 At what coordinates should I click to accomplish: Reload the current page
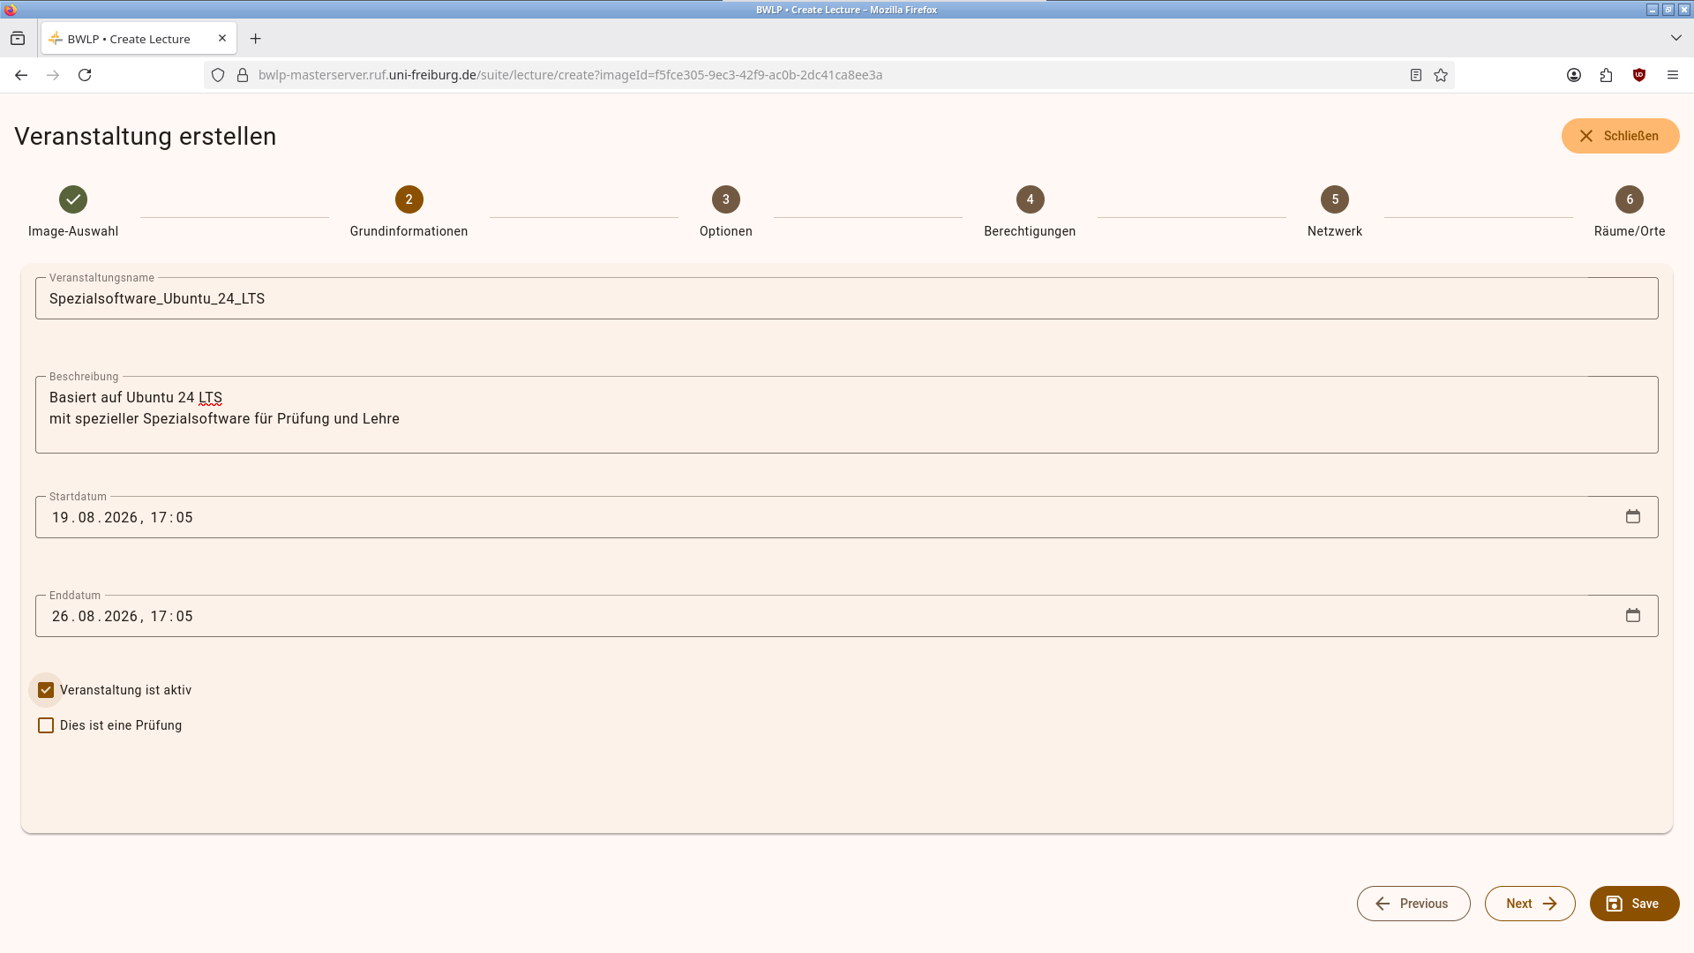(85, 75)
